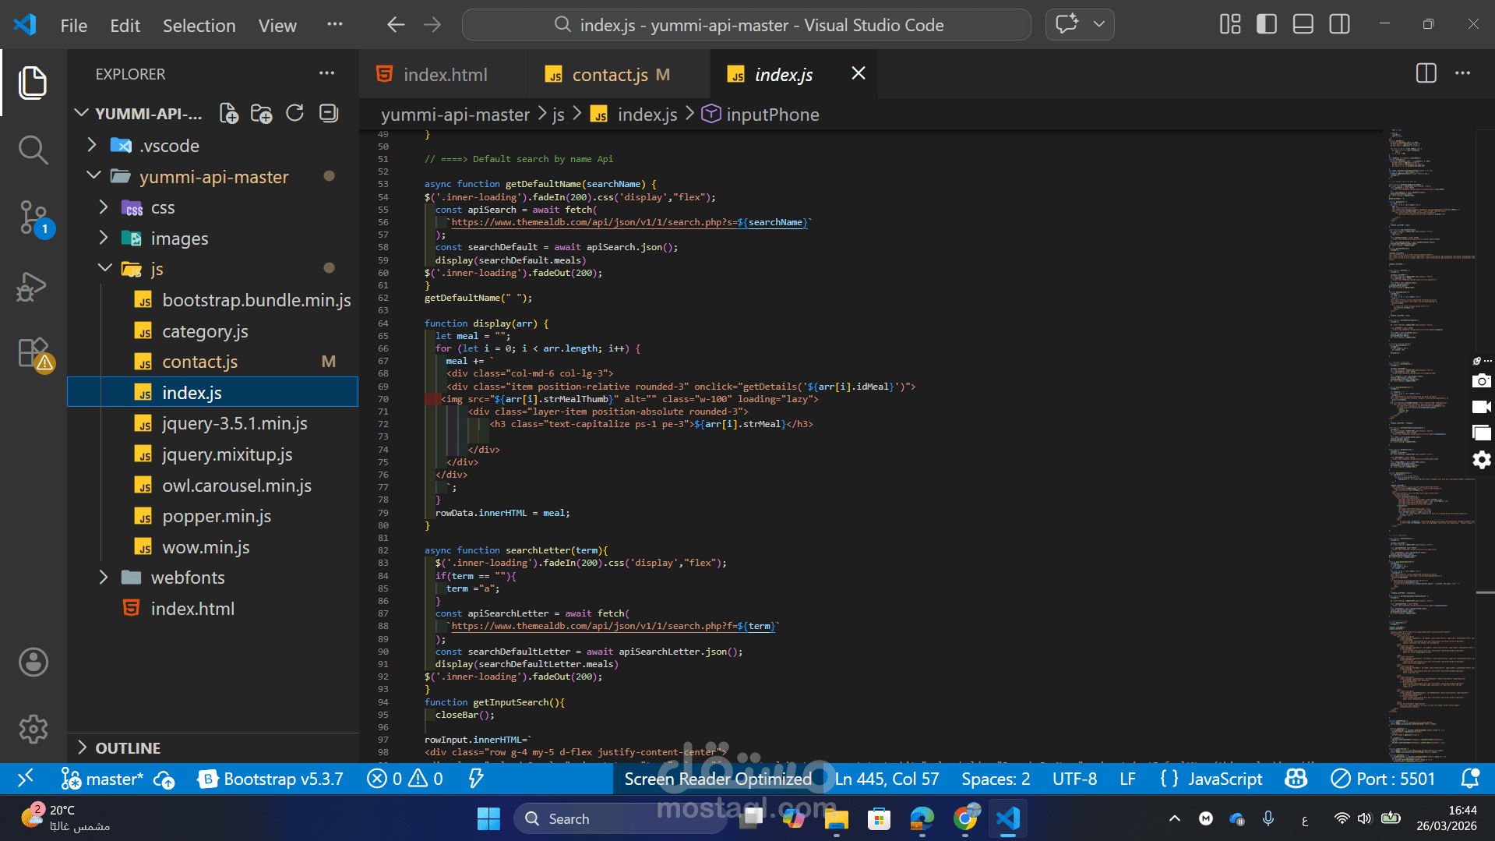
Task: Open the Selection menu
Action: point(199,26)
